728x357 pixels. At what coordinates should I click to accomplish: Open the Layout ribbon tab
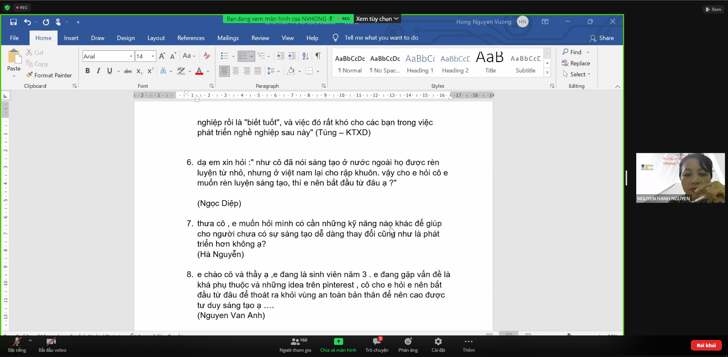156,38
